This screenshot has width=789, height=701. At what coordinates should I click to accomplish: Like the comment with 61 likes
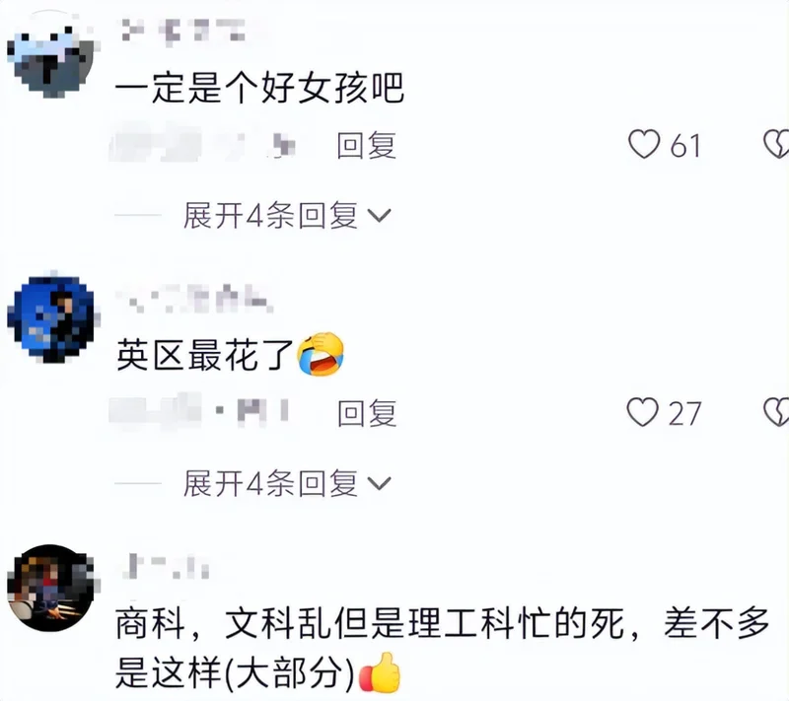coord(644,144)
